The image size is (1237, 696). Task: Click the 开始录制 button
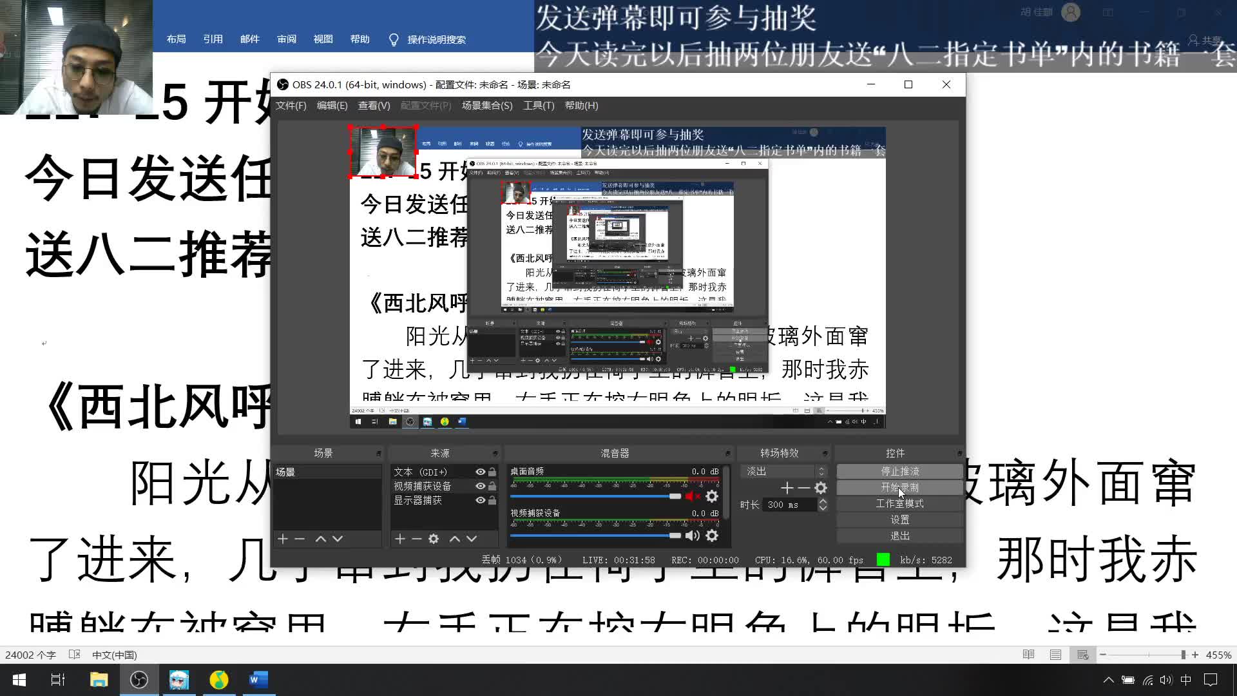[x=900, y=488]
